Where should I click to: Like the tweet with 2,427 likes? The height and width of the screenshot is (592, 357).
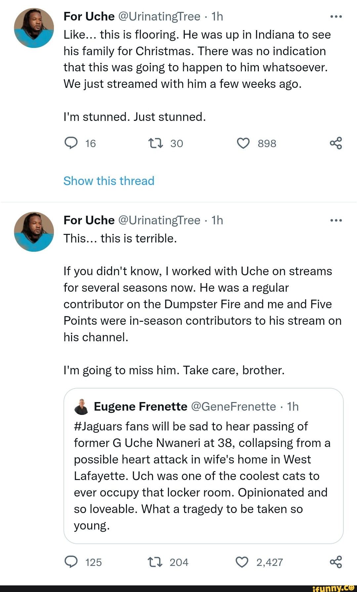pyautogui.click(x=242, y=562)
